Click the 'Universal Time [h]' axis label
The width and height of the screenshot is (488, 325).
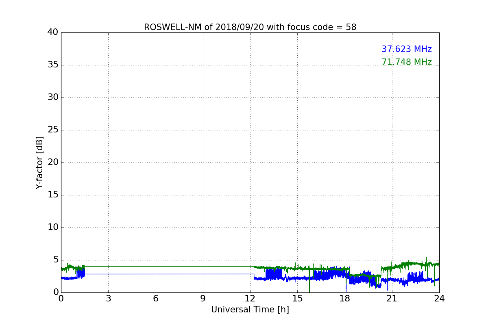[x=250, y=310]
